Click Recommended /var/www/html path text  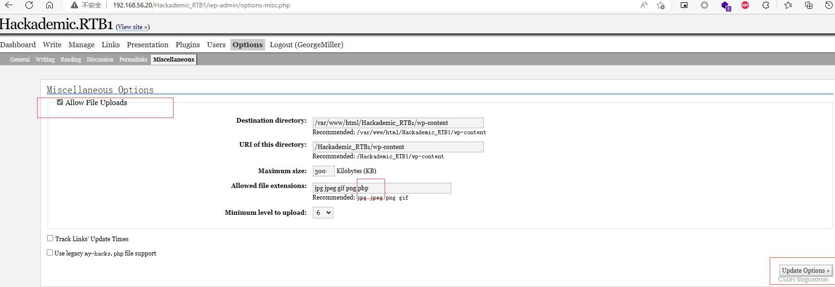(x=399, y=132)
